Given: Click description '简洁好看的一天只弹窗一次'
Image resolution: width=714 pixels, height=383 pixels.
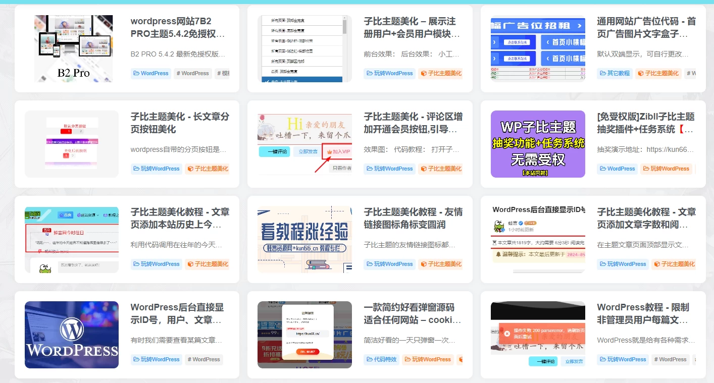Looking at the screenshot, I should [x=410, y=340].
